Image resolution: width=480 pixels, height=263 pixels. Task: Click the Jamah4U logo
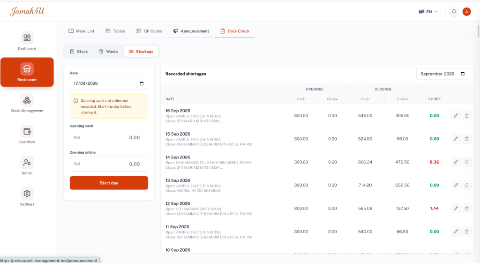click(x=27, y=11)
